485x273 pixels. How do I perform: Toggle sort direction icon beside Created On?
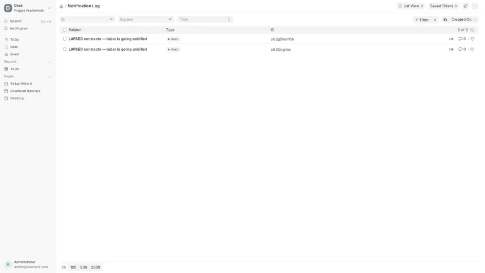click(445, 20)
